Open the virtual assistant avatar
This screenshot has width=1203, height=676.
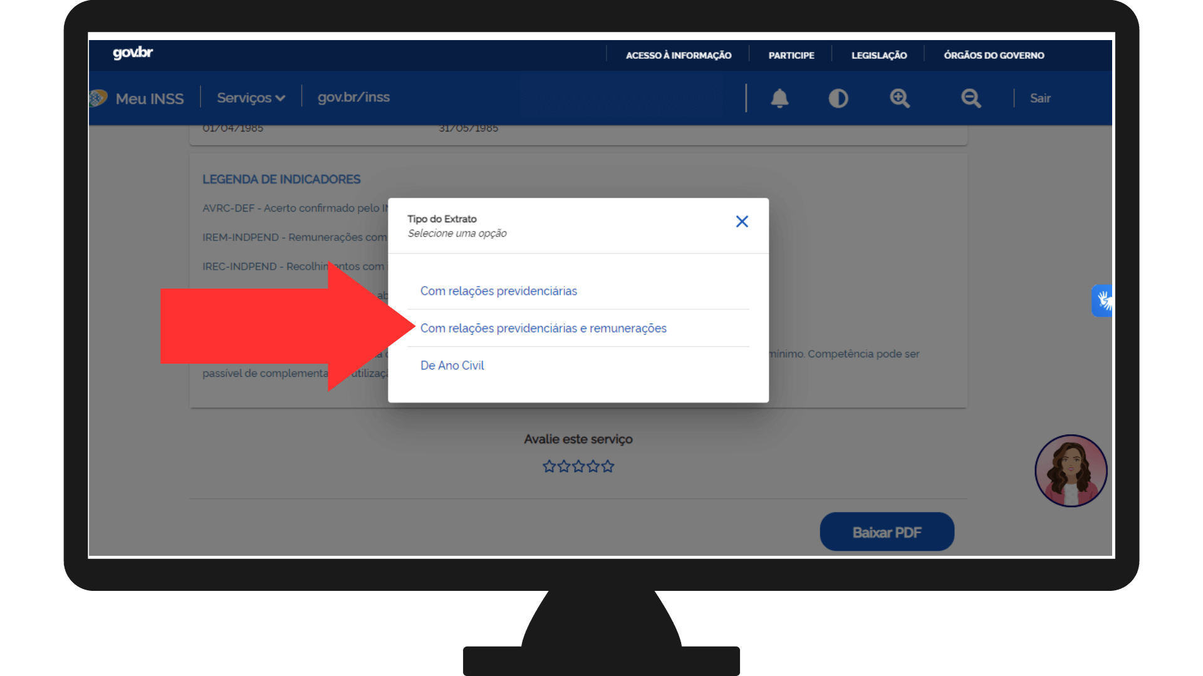1071,471
